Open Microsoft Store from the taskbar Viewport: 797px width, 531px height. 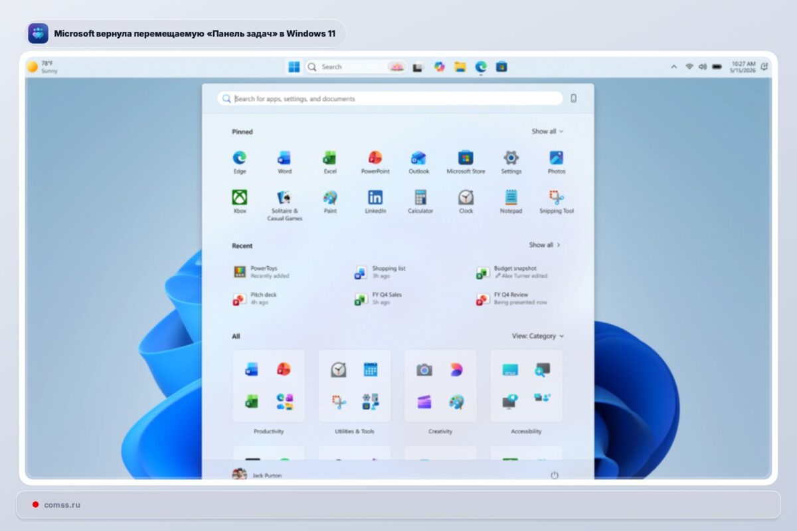pos(501,66)
